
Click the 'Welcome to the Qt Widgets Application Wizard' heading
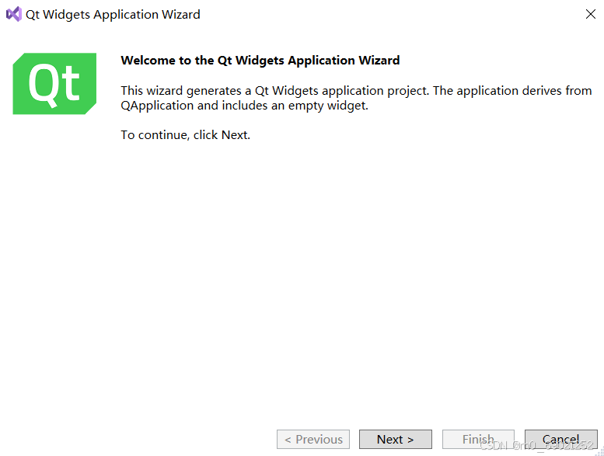[260, 61]
